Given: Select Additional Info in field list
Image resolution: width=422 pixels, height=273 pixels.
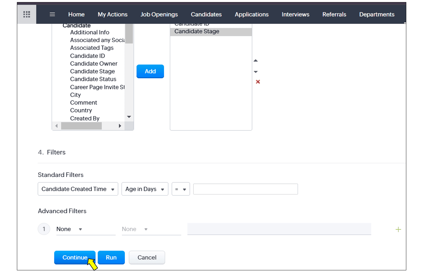Looking at the screenshot, I should coord(90,32).
